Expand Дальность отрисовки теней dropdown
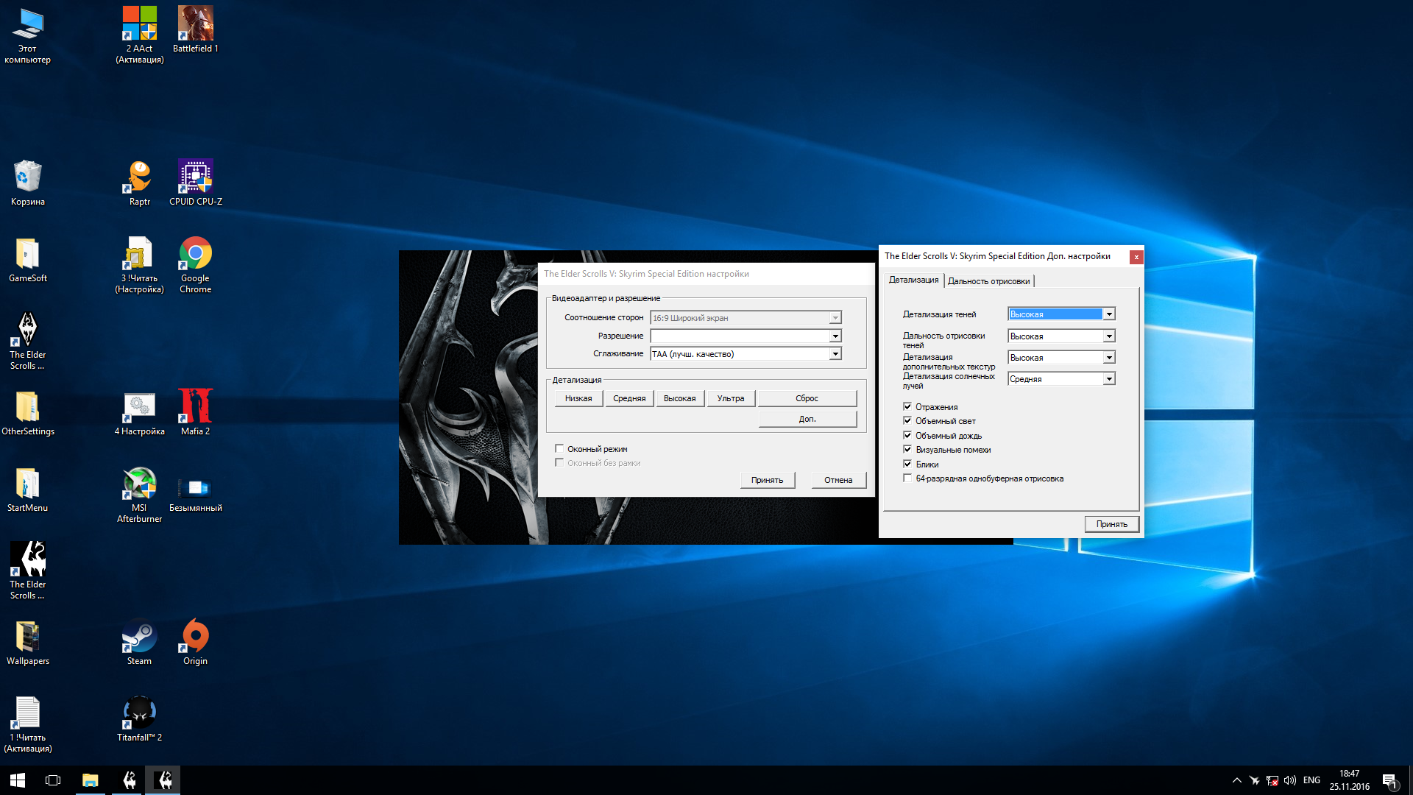This screenshot has height=795, width=1413. point(1109,336)
